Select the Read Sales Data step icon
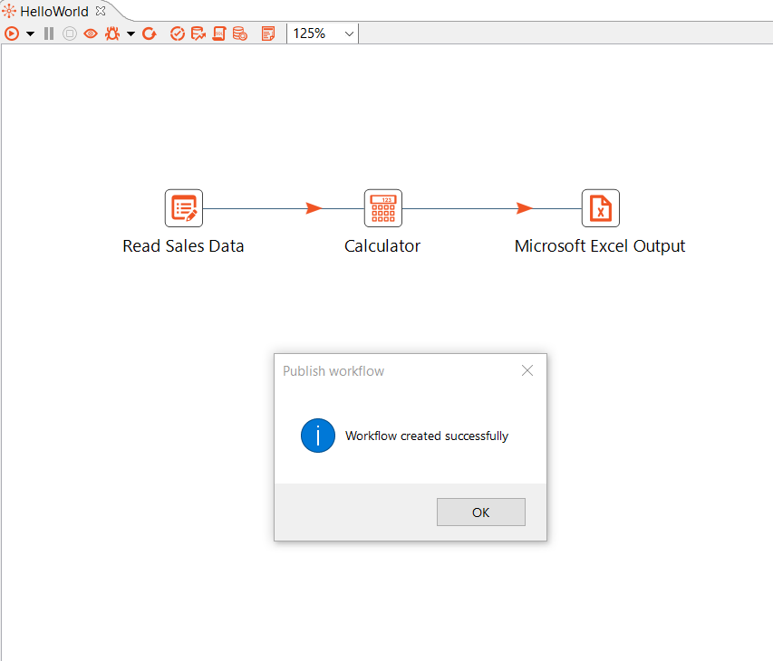This screenshot has height=661, width=773. (184, 208)
